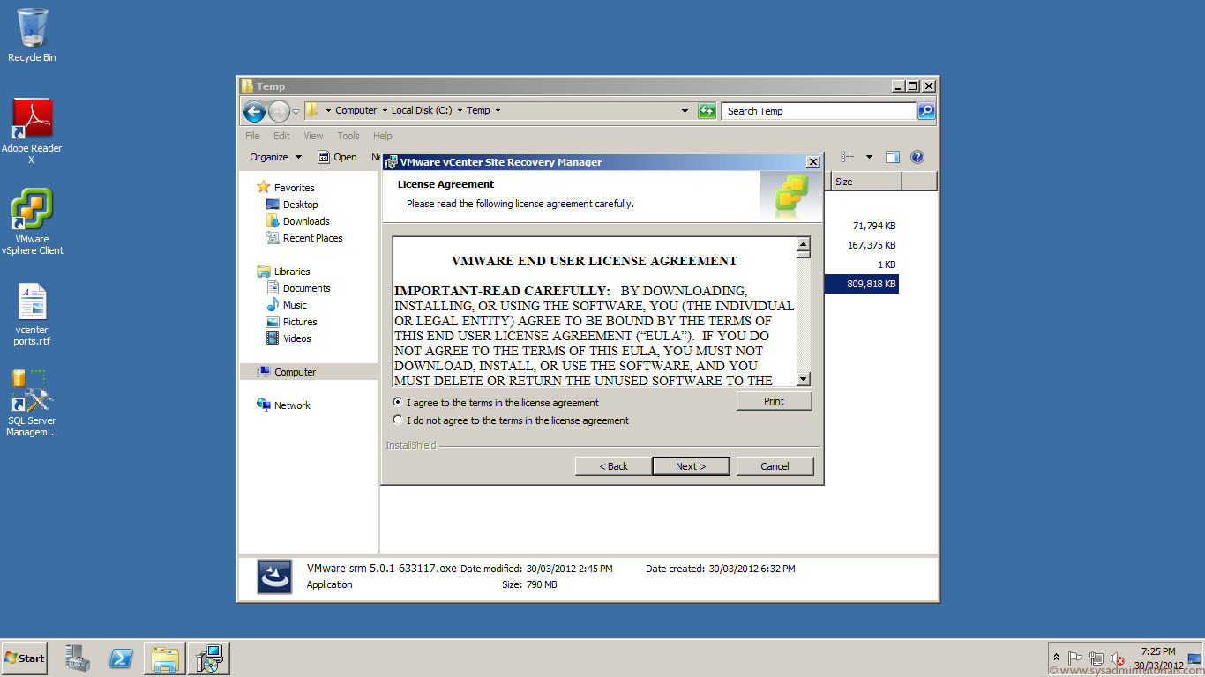This screenshot has width=1205, height=677.
Task: Click the Show desktop icon near clock
Action: click(x=1195, y=658)
